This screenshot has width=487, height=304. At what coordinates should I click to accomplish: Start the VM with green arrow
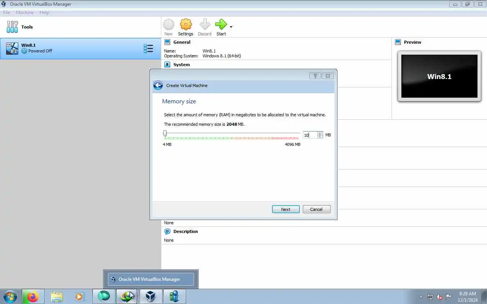point(221,25)
